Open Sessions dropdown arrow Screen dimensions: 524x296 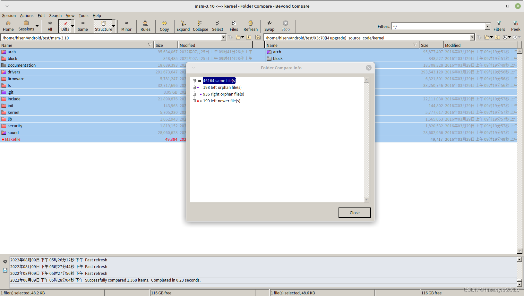tap(37, 26)
